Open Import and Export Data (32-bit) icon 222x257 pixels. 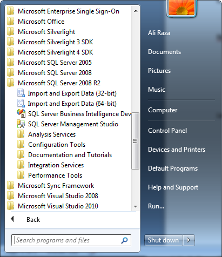click(x=21, y=93)
